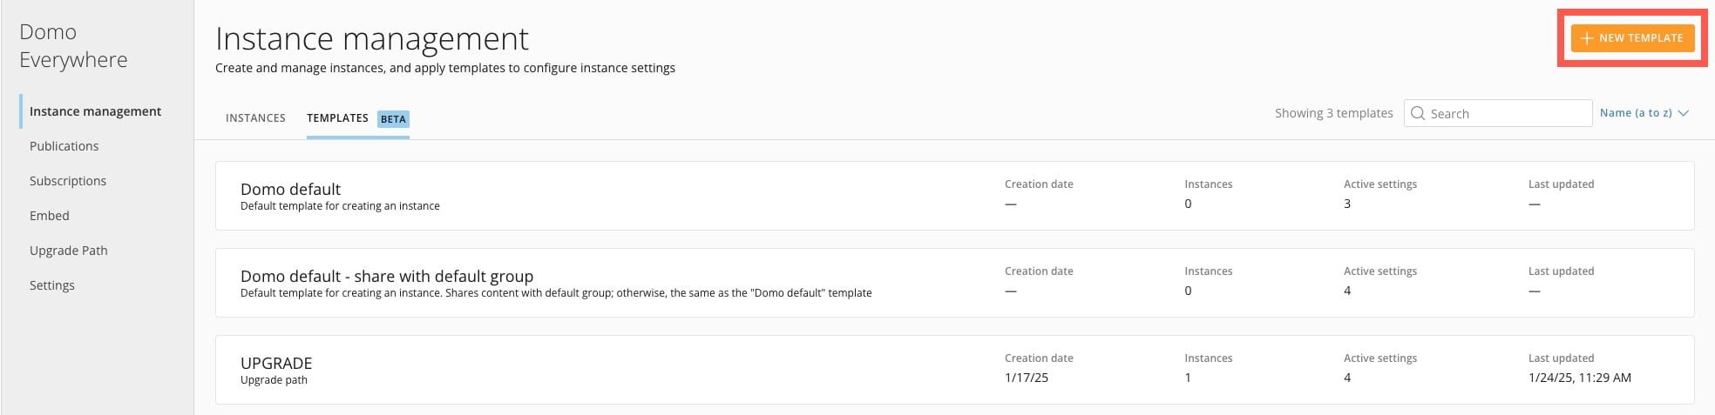Open Subscriptions in the sidebar
The width and height of the screenshot is (1715, 415).
point(68,181)
